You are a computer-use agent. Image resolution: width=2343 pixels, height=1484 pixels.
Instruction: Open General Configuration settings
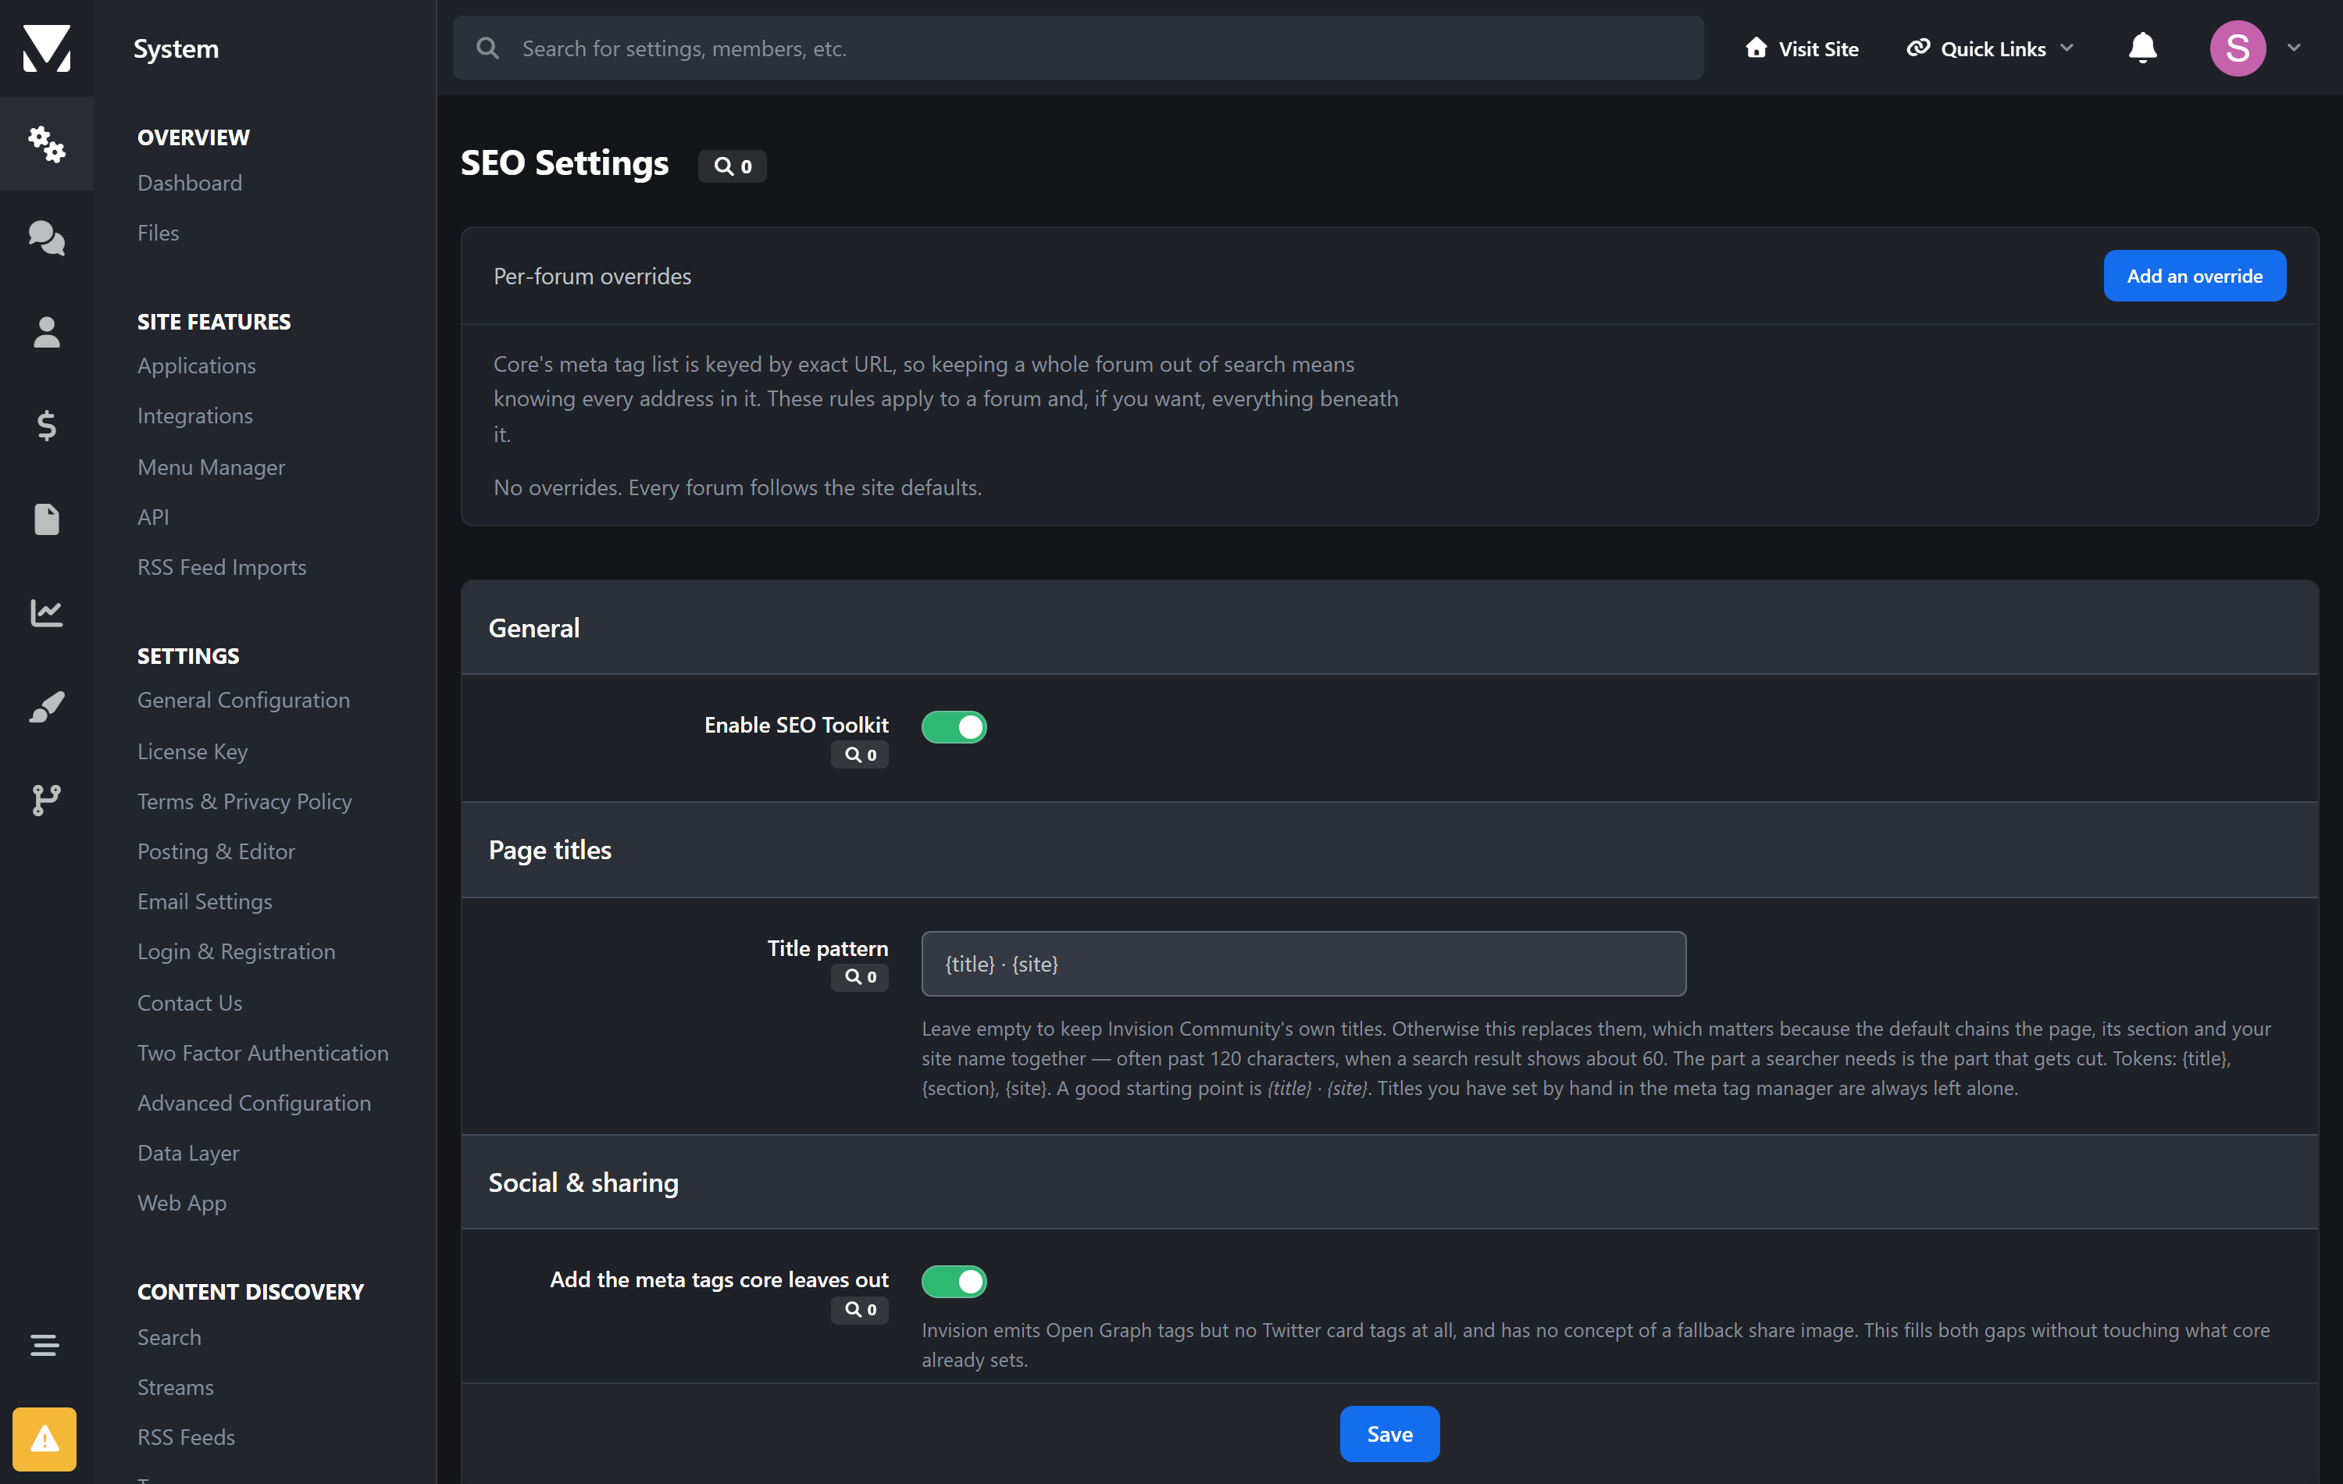[243, 700]
